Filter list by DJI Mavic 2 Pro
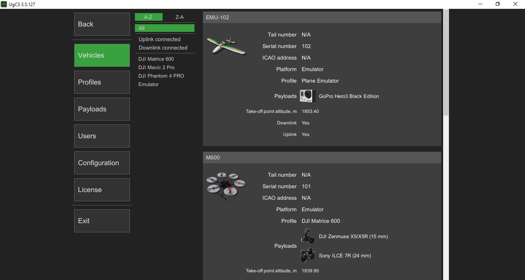This screenshot has height=280, width=525. tap(156, 67)
